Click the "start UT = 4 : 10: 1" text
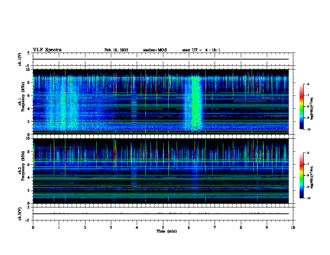Image resolution: width=330 pixels, height=255 pixels. 201,50
